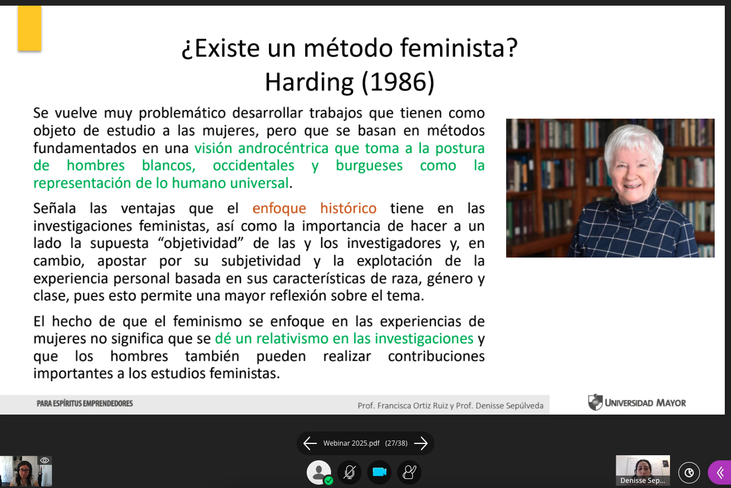This screenshot has height=488, width=731.
Task: Click the Harding (1986) heading
Action: point(350,82)
